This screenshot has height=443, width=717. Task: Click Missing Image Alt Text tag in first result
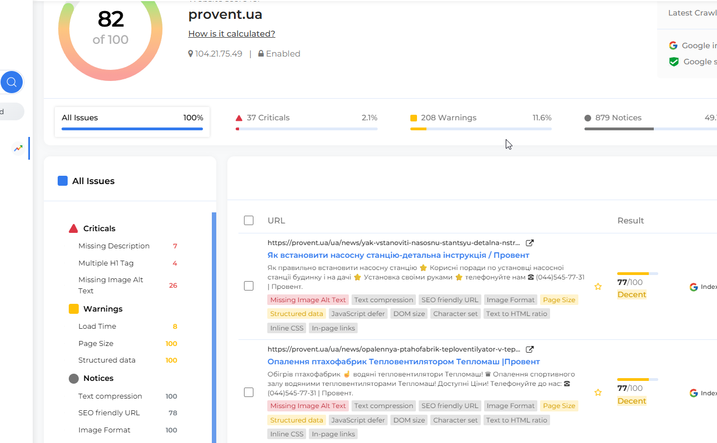(308, 300)
